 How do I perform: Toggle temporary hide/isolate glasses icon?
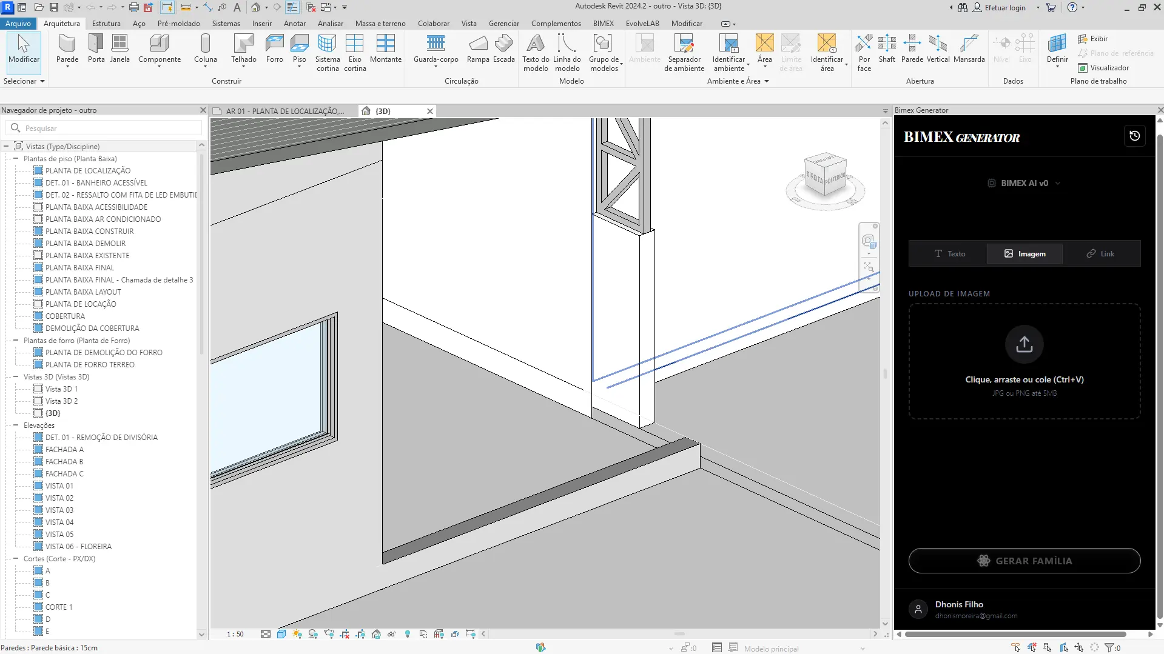392,634
